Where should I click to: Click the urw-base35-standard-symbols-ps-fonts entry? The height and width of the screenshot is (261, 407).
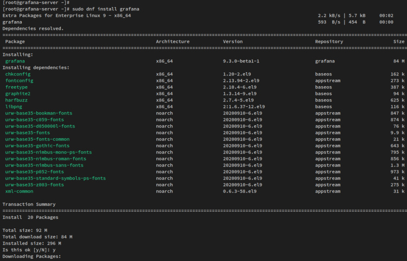pos(55,179)
